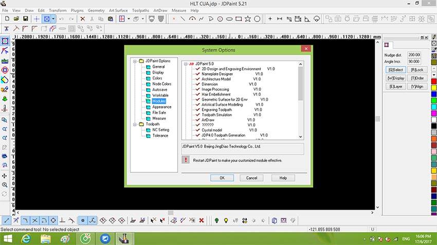This screenshot has width=437, height=245.
Task: Select the Rectangle drawing tool
Action: [239, 19]
